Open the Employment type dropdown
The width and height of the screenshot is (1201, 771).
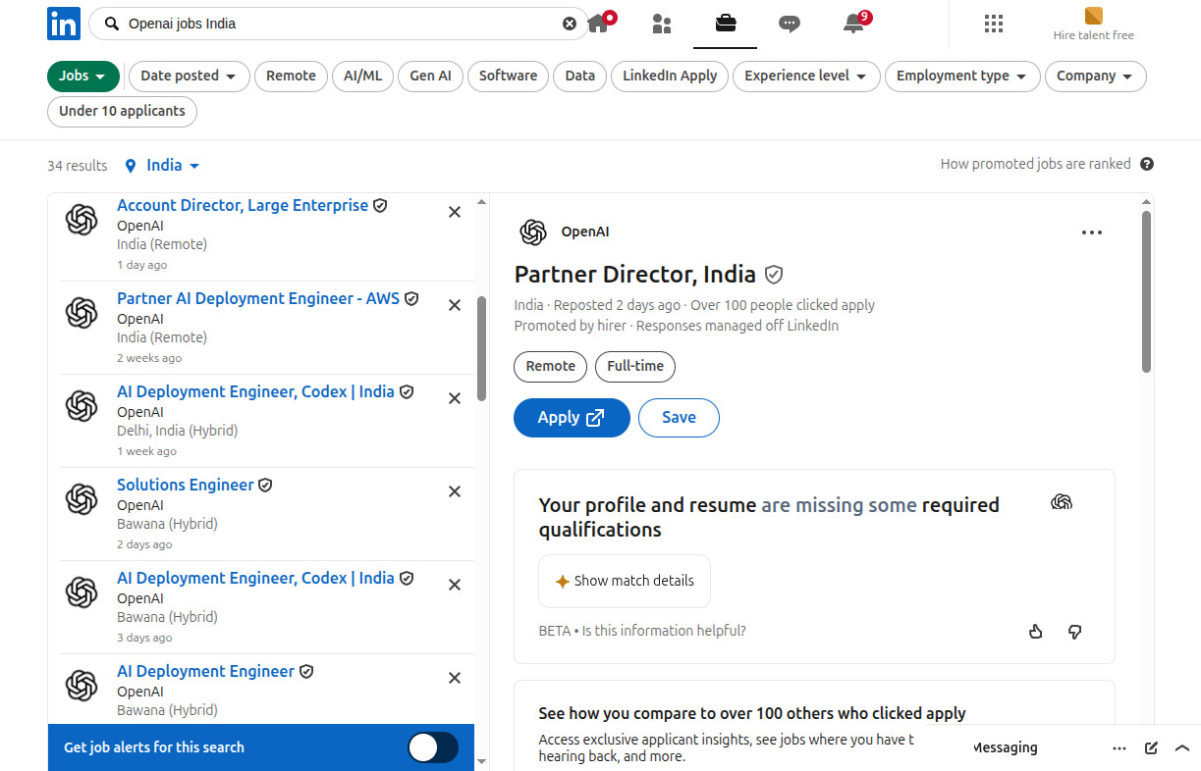point(962,76)
